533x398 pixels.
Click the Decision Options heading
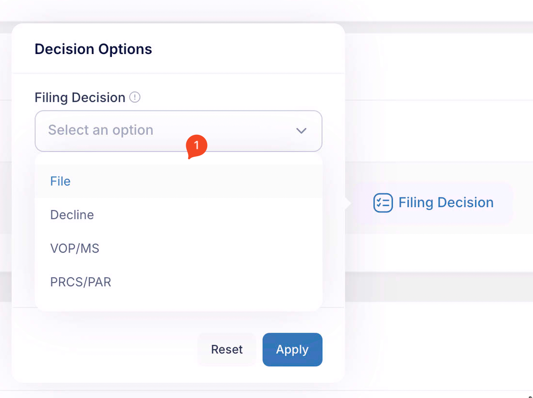click(93, 49)
